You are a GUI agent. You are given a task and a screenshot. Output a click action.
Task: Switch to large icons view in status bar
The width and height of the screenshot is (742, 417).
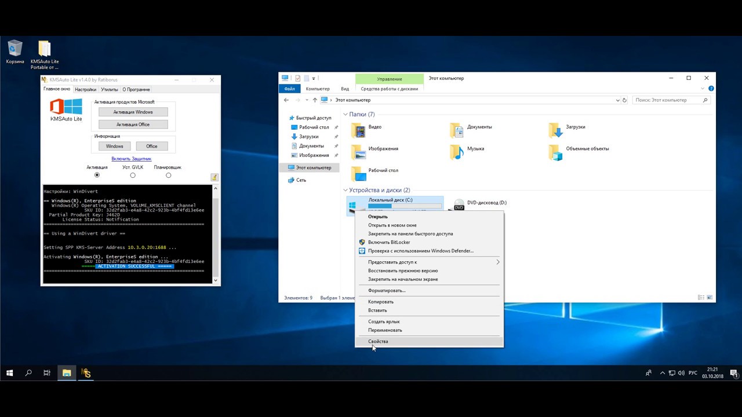pos(709,298)
